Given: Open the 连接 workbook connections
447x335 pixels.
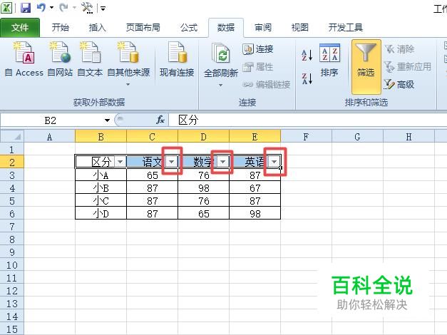Looking at the screenshot, I should pyautogui.click(x=258, y=49).
